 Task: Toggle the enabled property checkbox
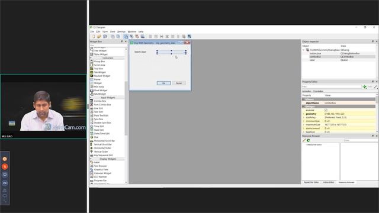click(x=326, y=110)
